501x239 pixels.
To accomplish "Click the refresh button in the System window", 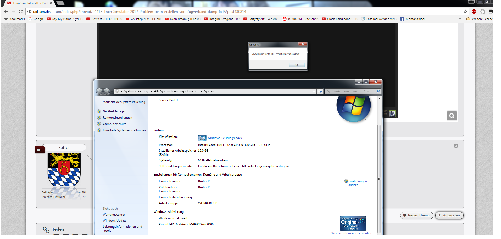I will pos(320,91).
